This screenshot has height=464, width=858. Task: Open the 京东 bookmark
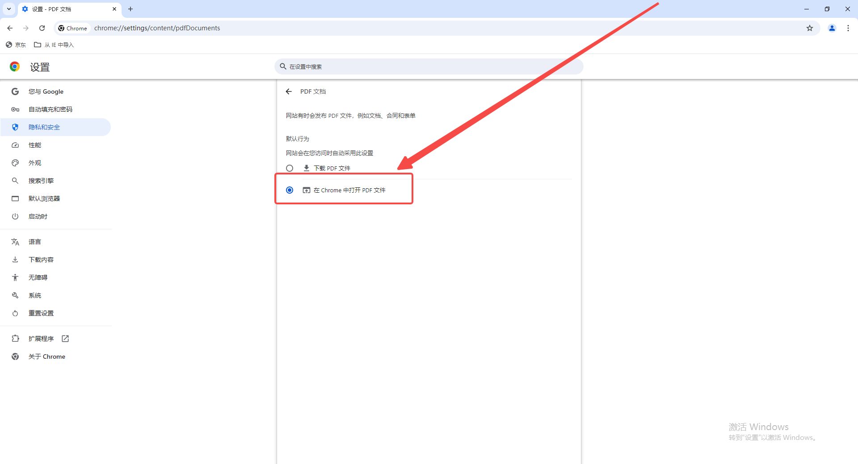pos(16,45)
